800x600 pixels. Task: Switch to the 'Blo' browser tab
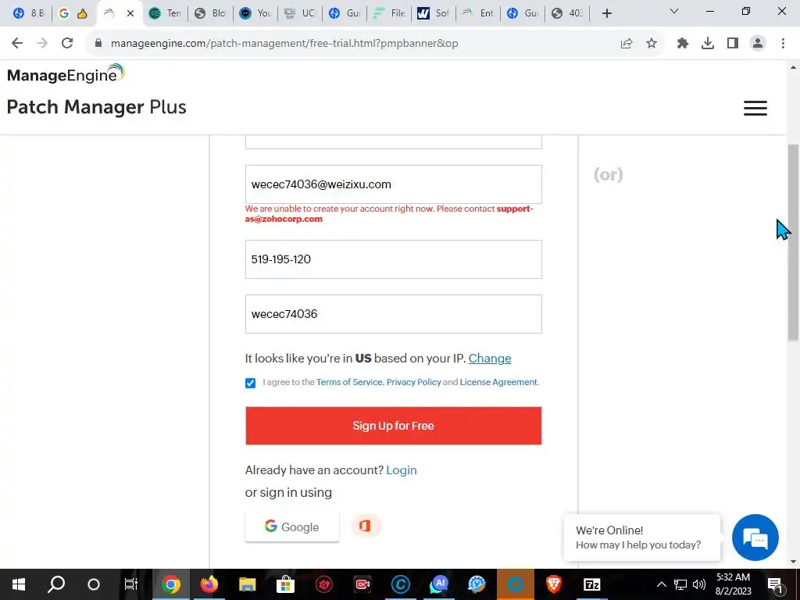(x=210, y=13)
